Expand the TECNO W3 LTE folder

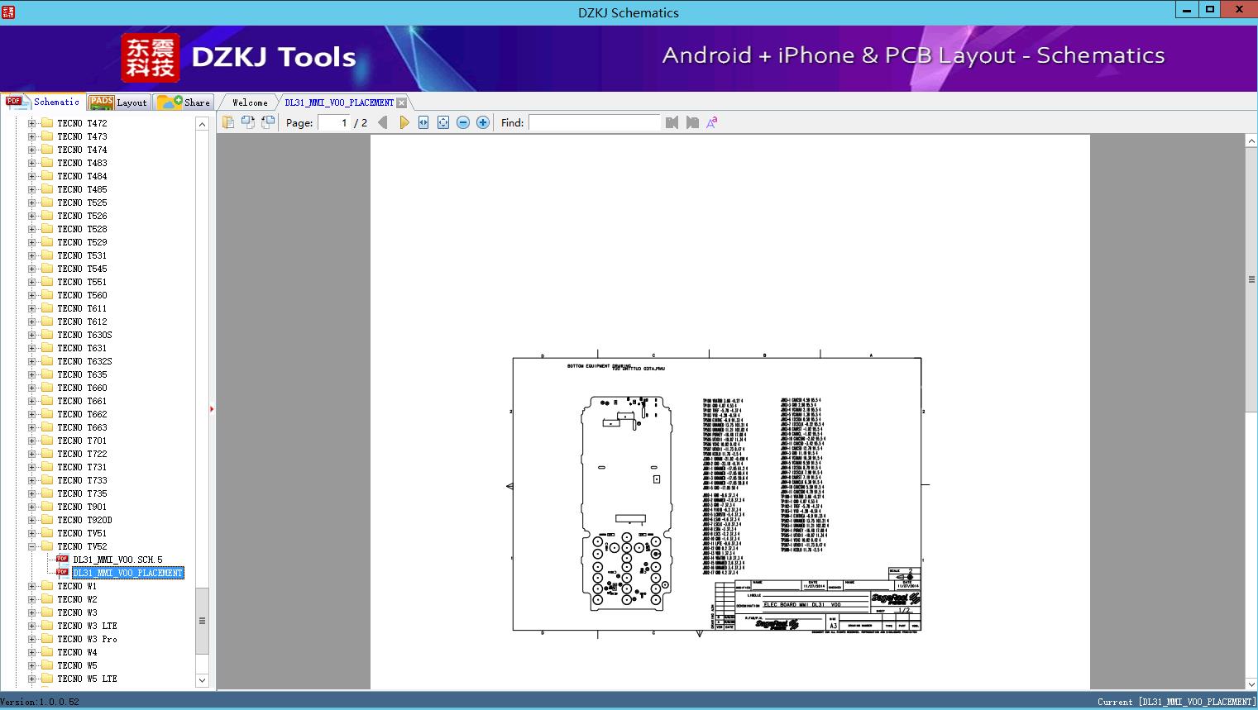pyautogui.click(x=31, y=626)
